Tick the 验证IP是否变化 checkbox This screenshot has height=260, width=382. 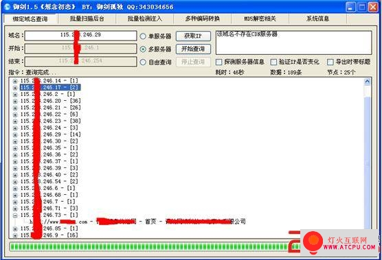273,62
